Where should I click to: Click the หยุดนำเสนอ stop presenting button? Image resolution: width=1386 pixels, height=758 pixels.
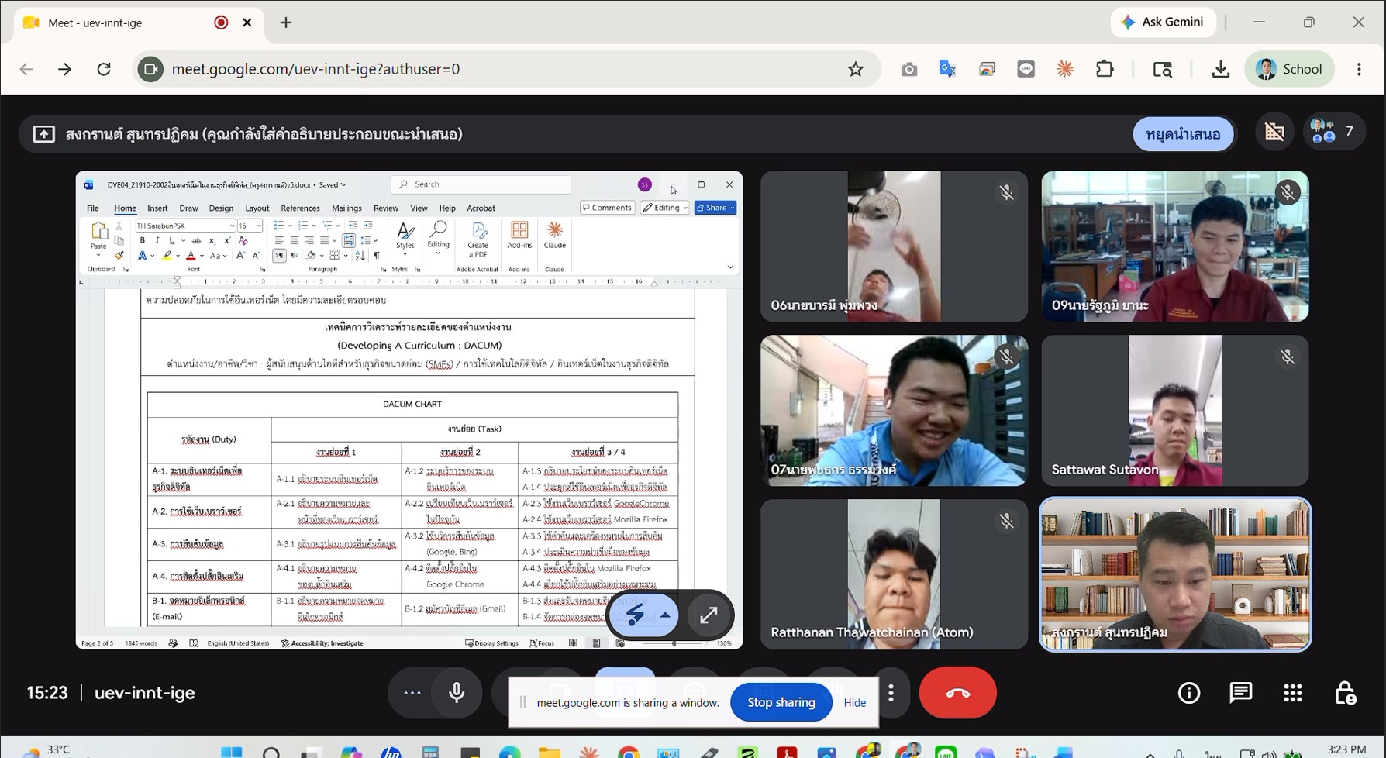coord(1183,134)
